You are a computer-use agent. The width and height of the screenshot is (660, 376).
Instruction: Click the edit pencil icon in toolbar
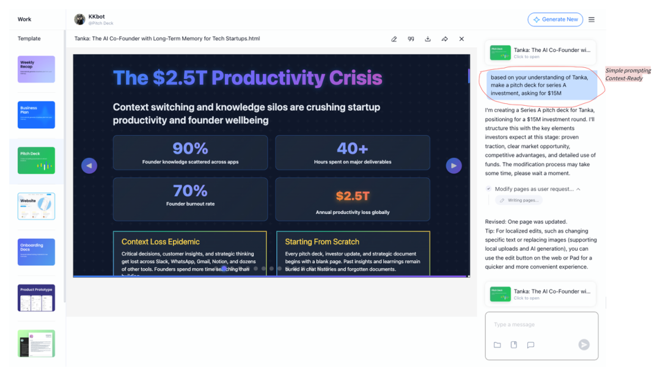[x=394, y=39]
